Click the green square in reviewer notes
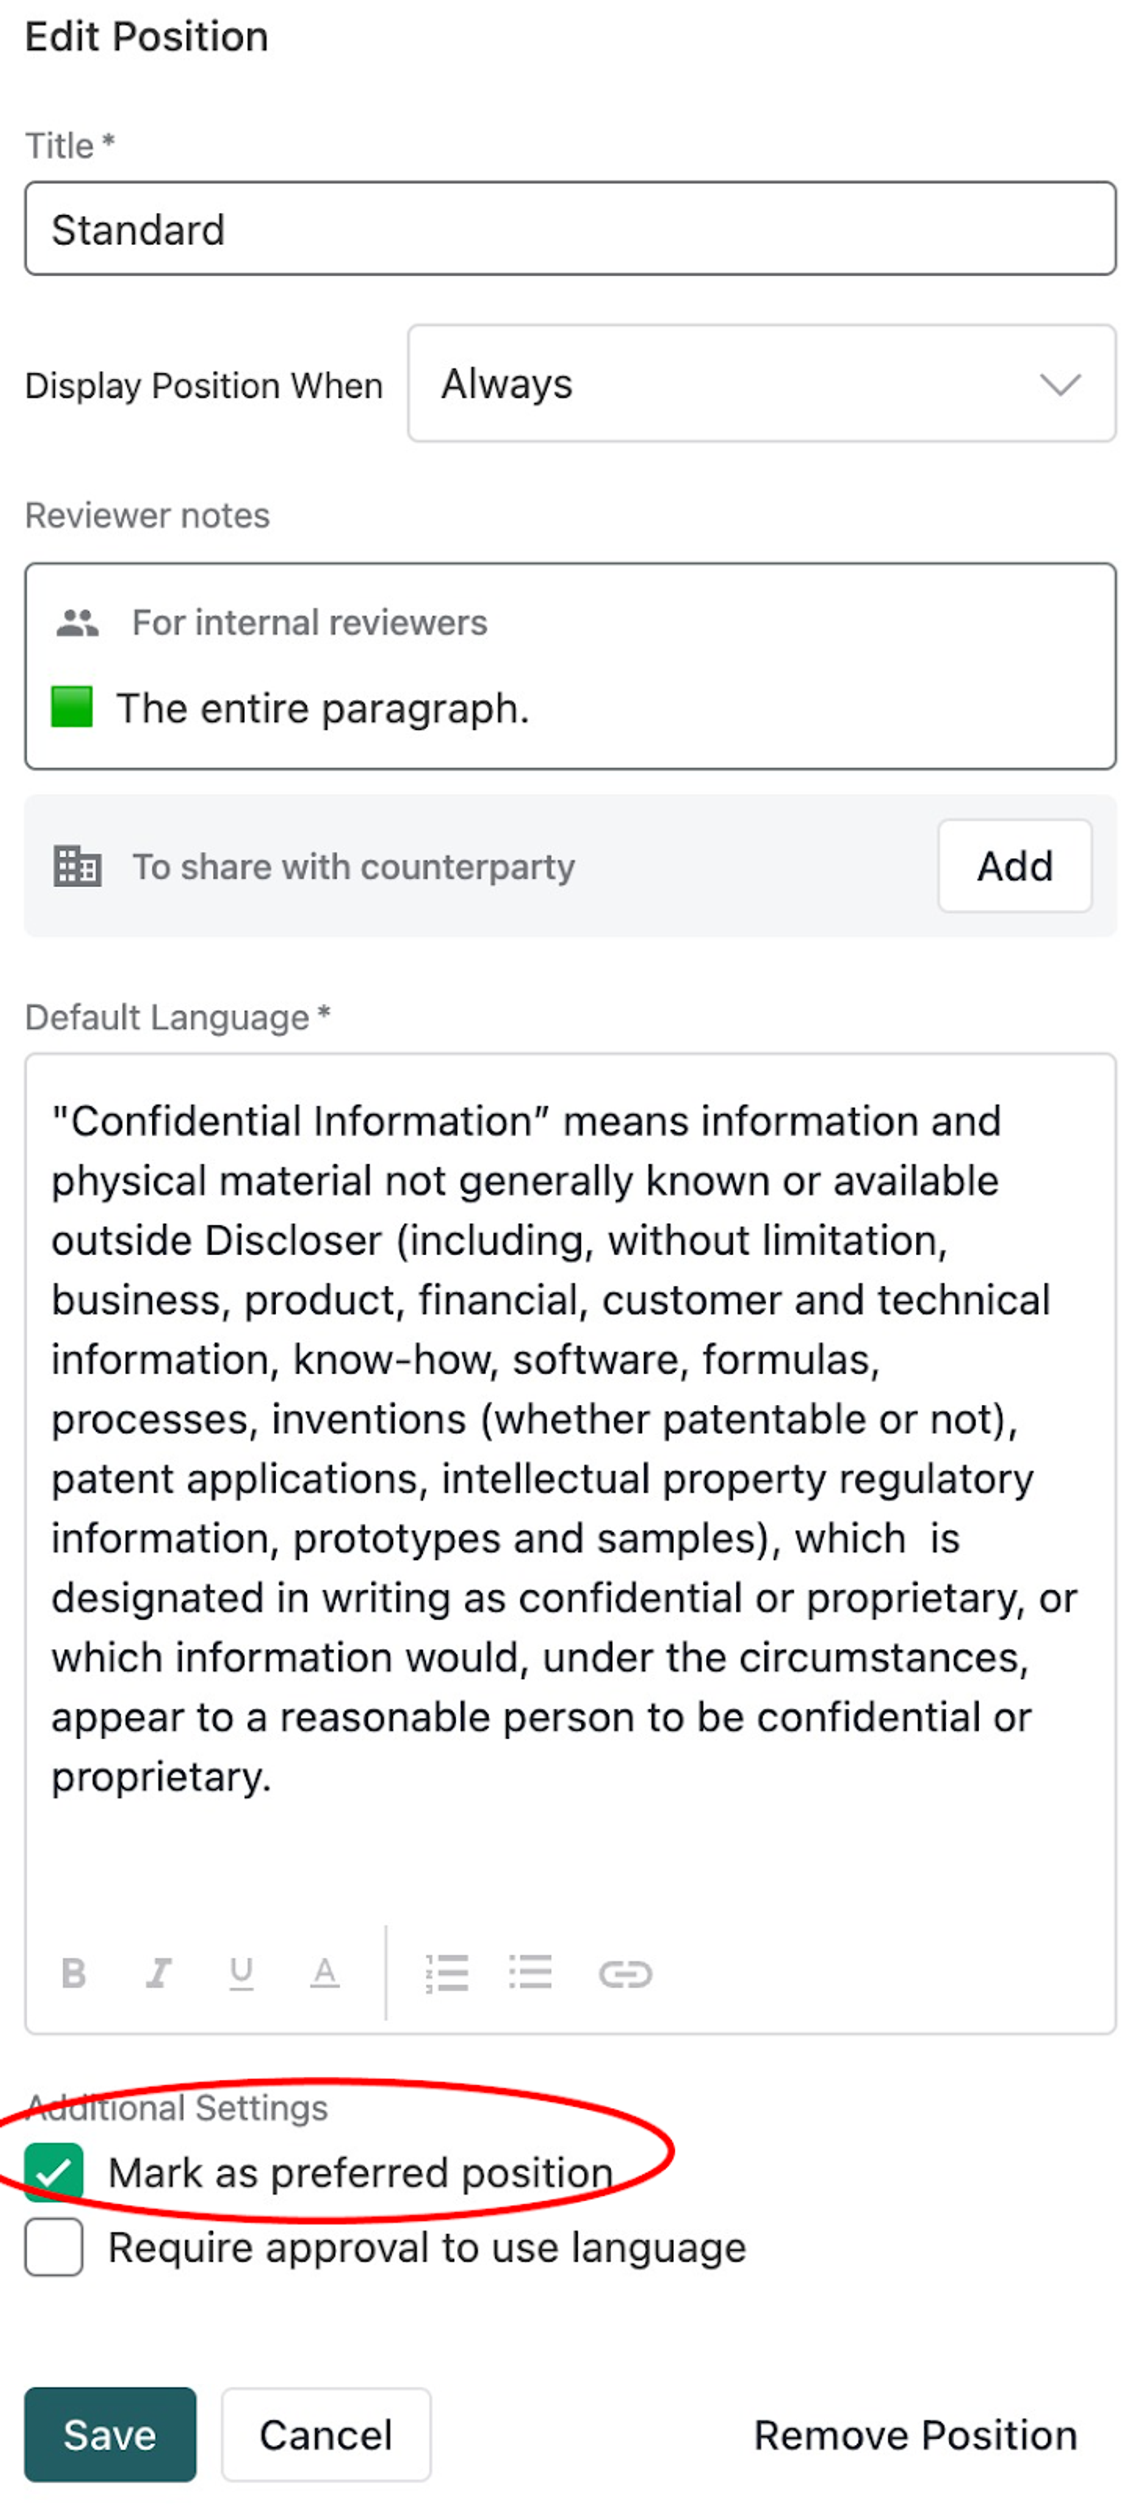 pos(72,707)
